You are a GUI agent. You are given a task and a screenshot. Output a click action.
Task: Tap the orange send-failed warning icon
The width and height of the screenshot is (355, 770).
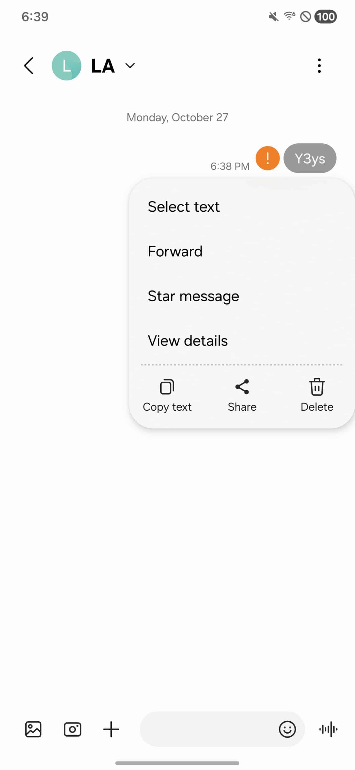click(268, 158)
